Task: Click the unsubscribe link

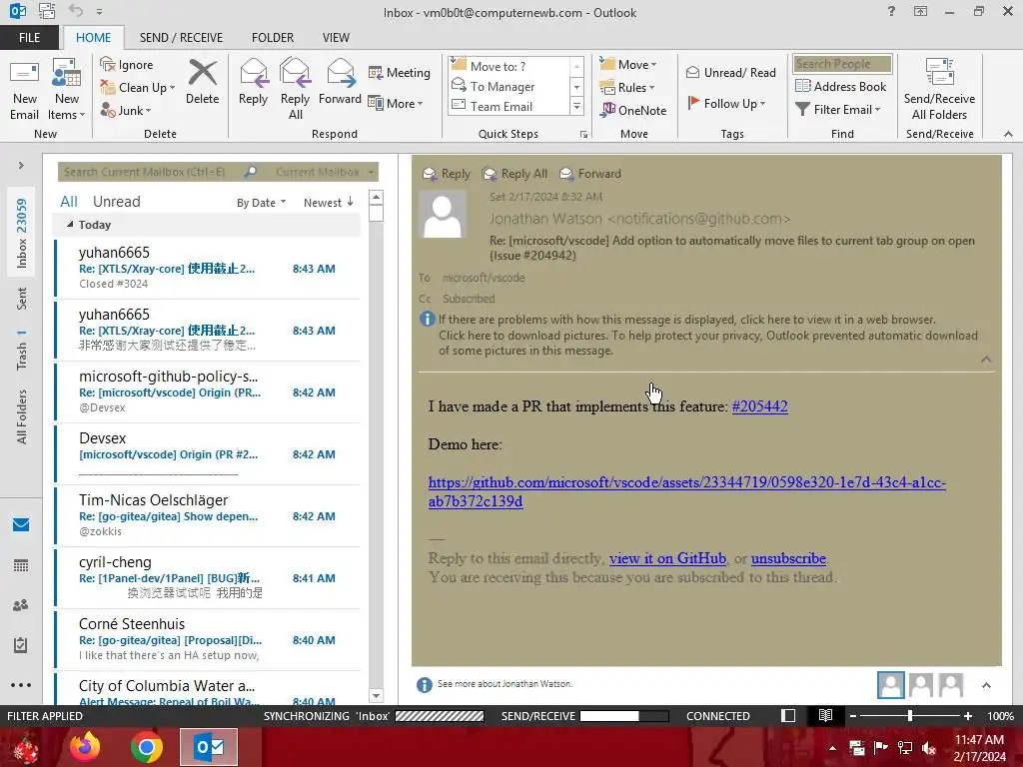Action: [x=788, y=558]
